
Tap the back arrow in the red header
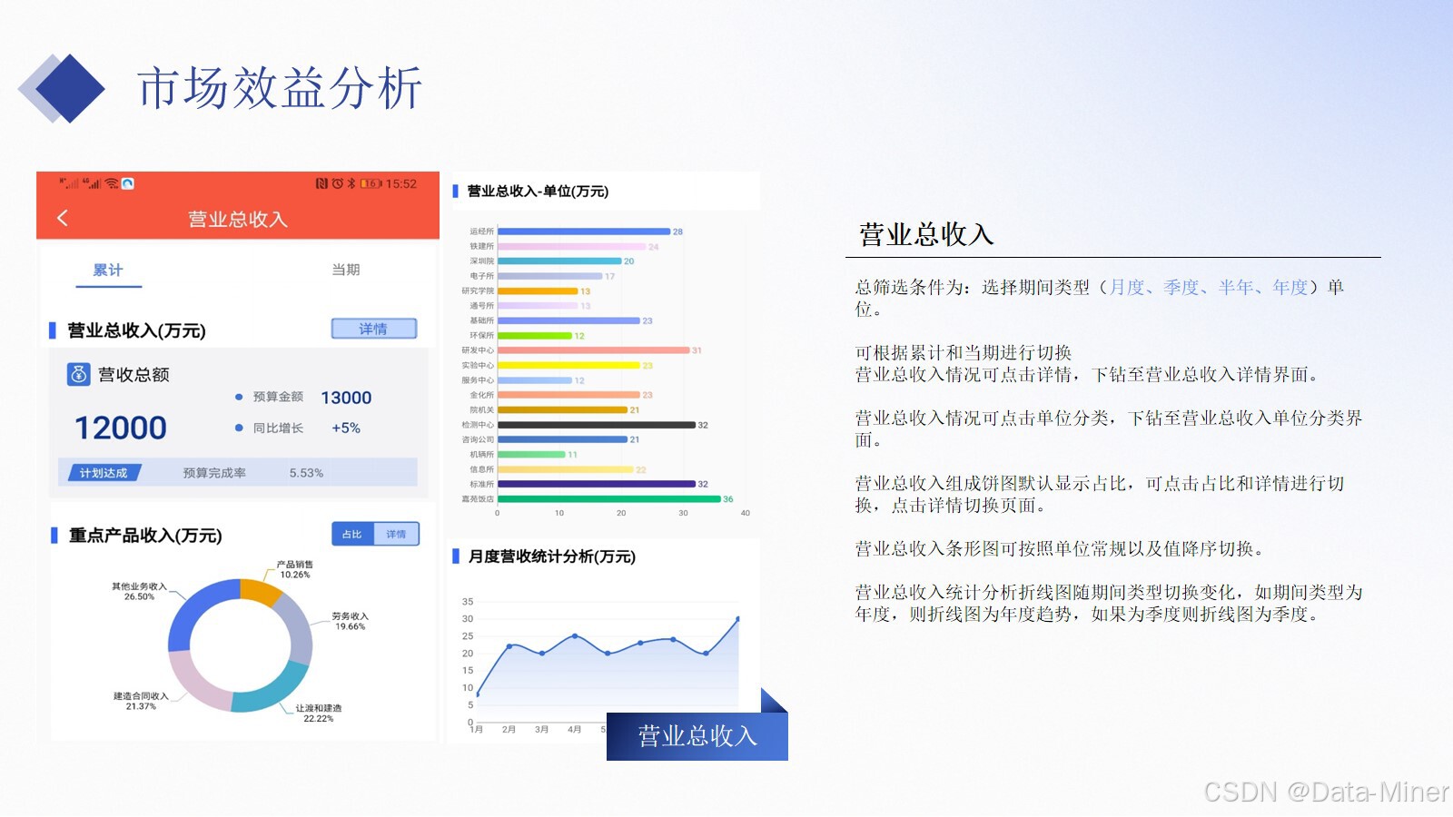[63, 218]
